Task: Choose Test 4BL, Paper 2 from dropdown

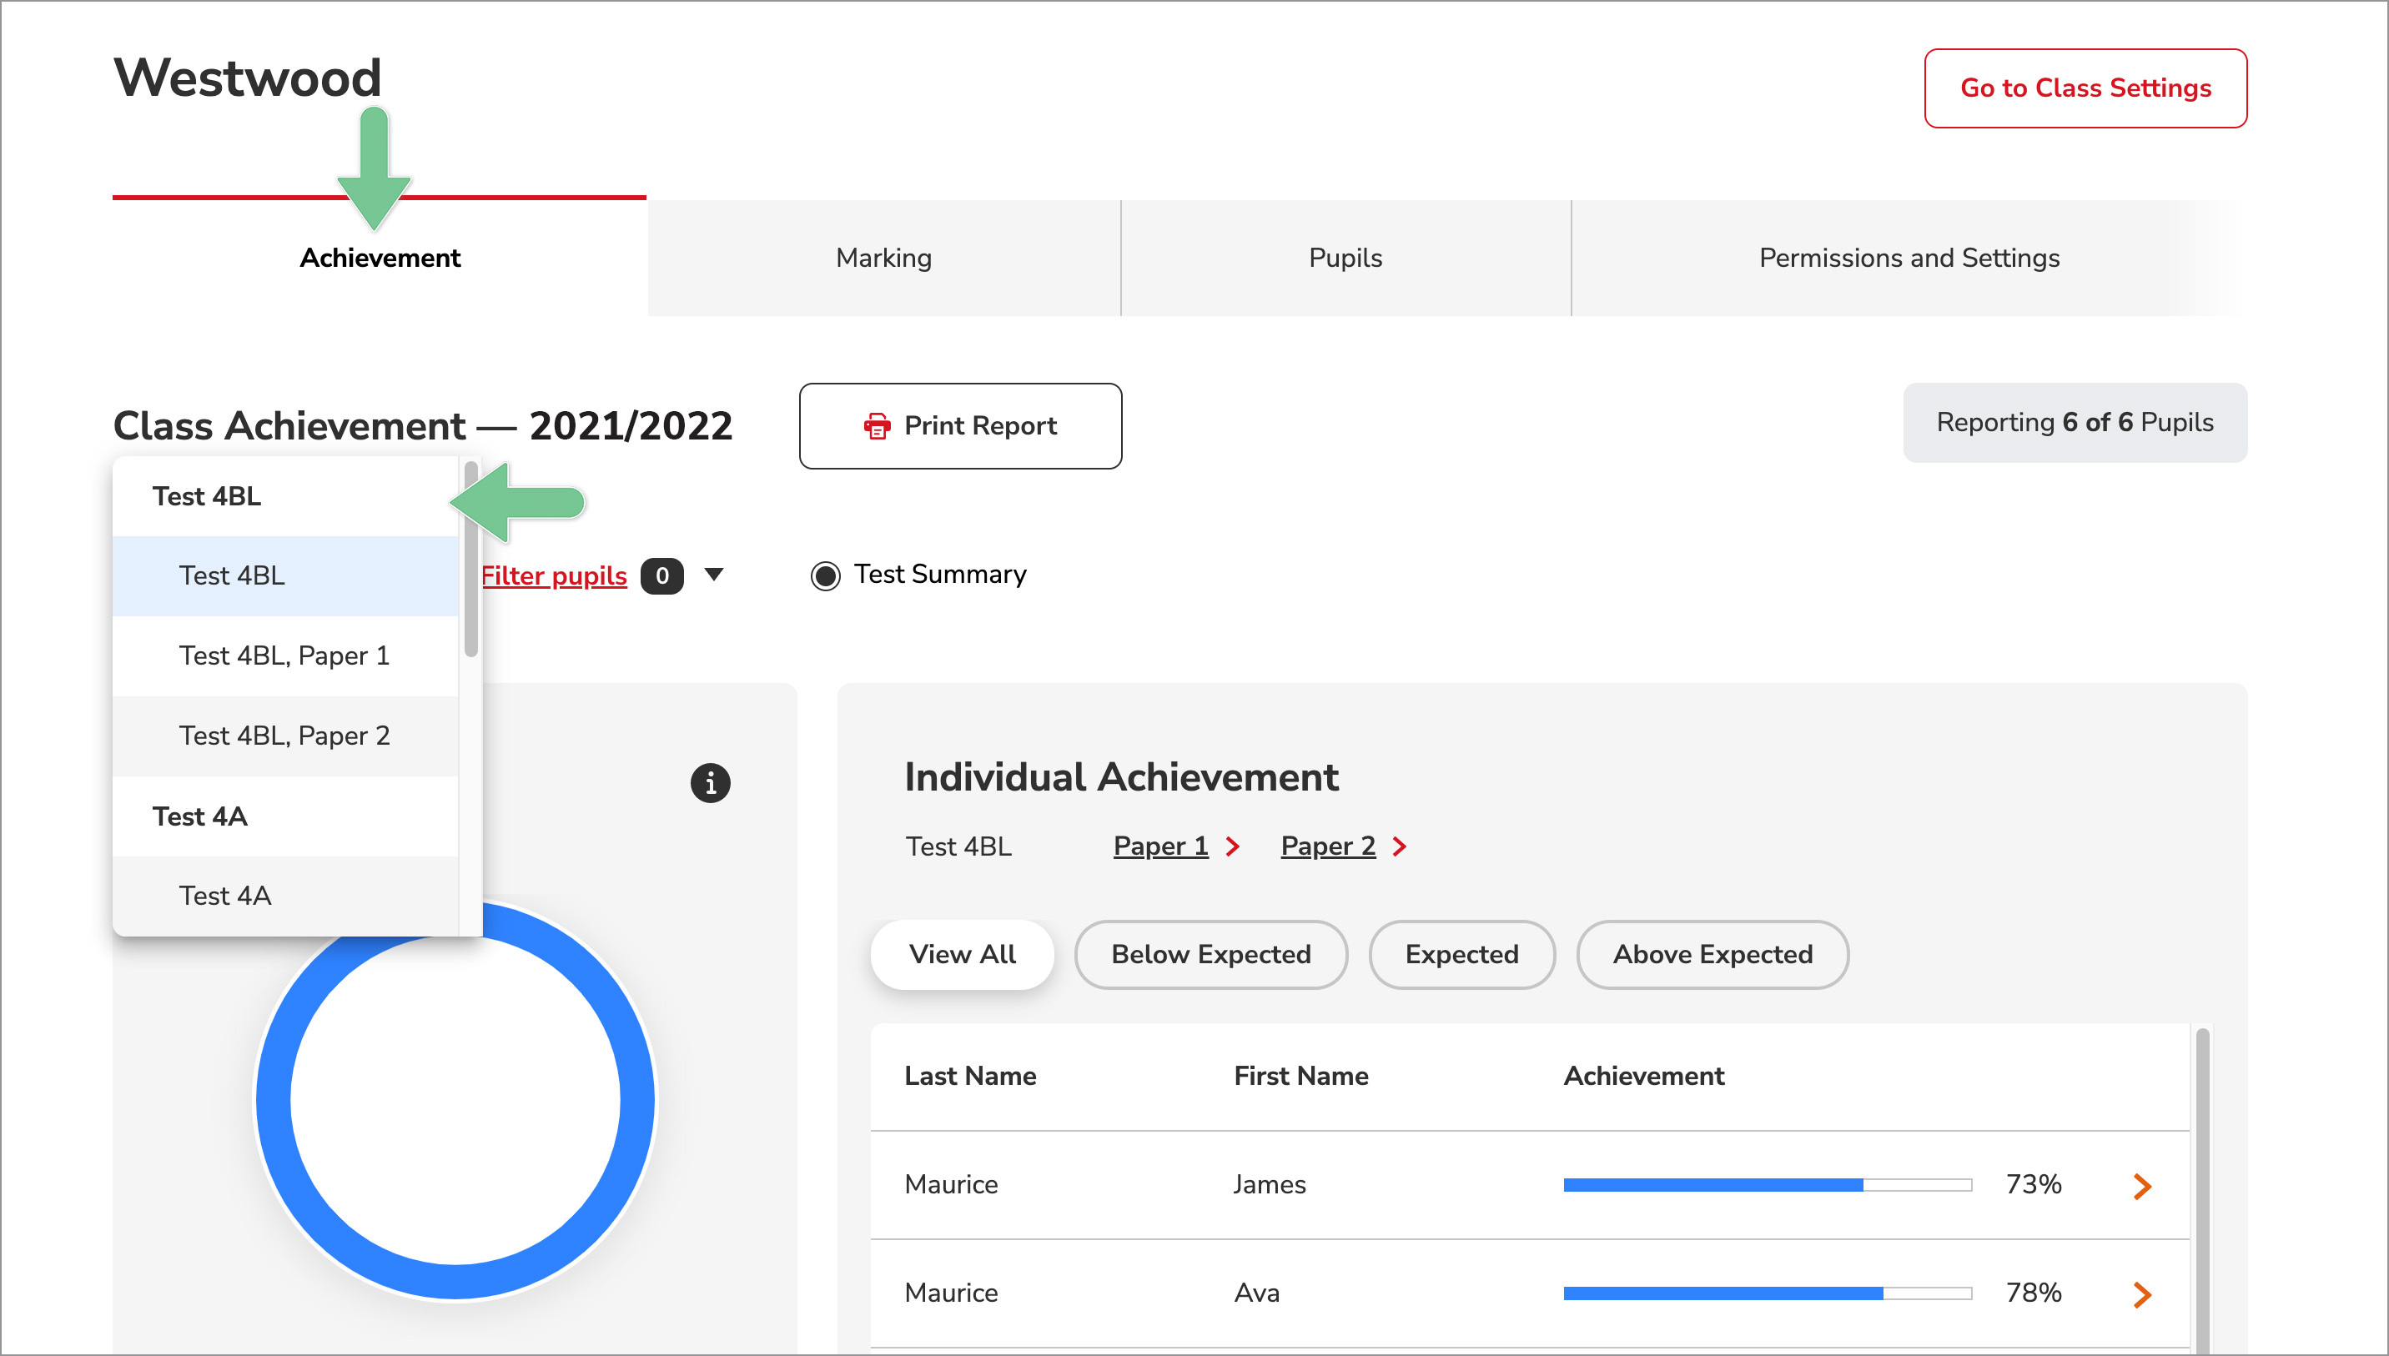Action: pos(284,736)
